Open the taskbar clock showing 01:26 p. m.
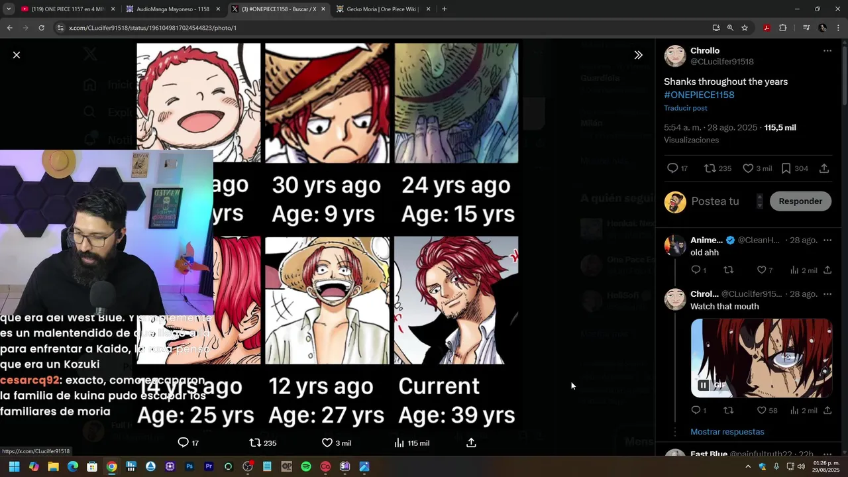 tap(827, 466)
